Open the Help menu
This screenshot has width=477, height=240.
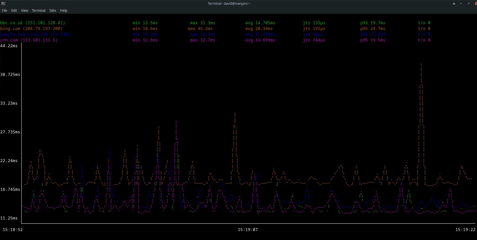pos(64,10)
